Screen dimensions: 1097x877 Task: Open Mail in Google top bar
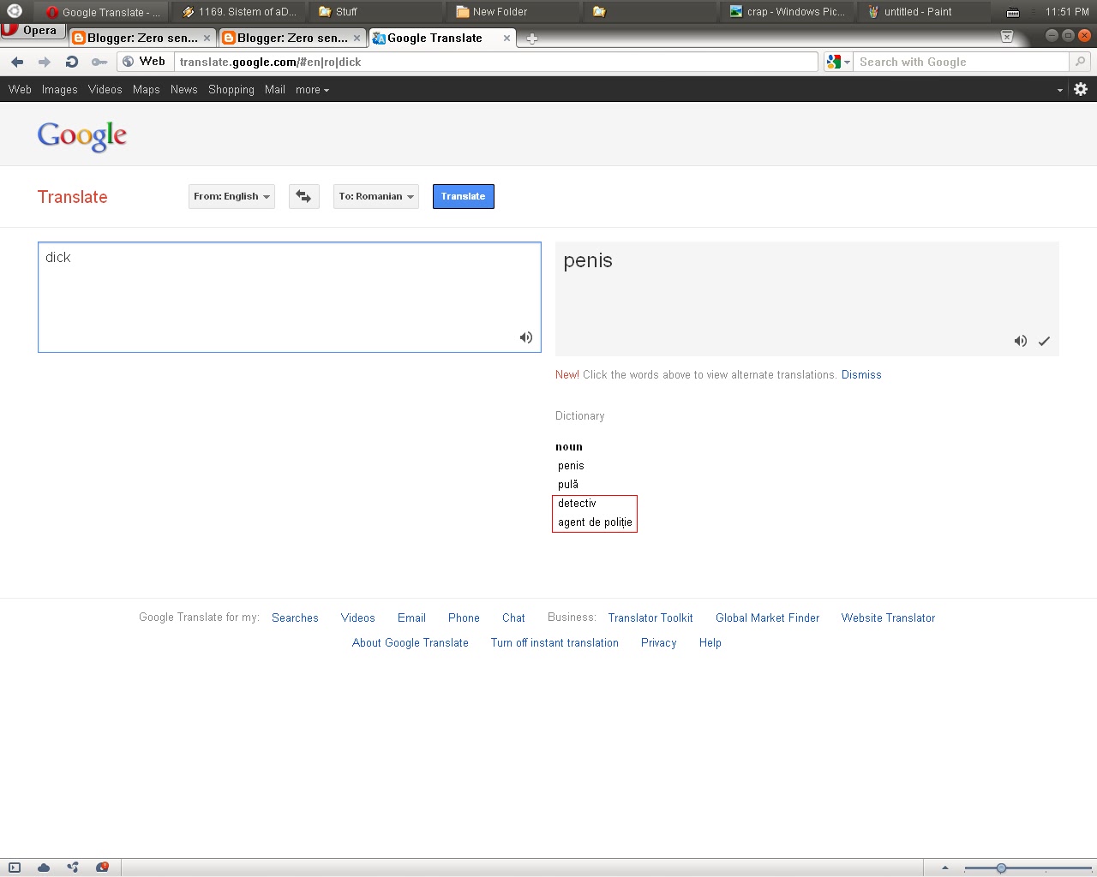274,89
